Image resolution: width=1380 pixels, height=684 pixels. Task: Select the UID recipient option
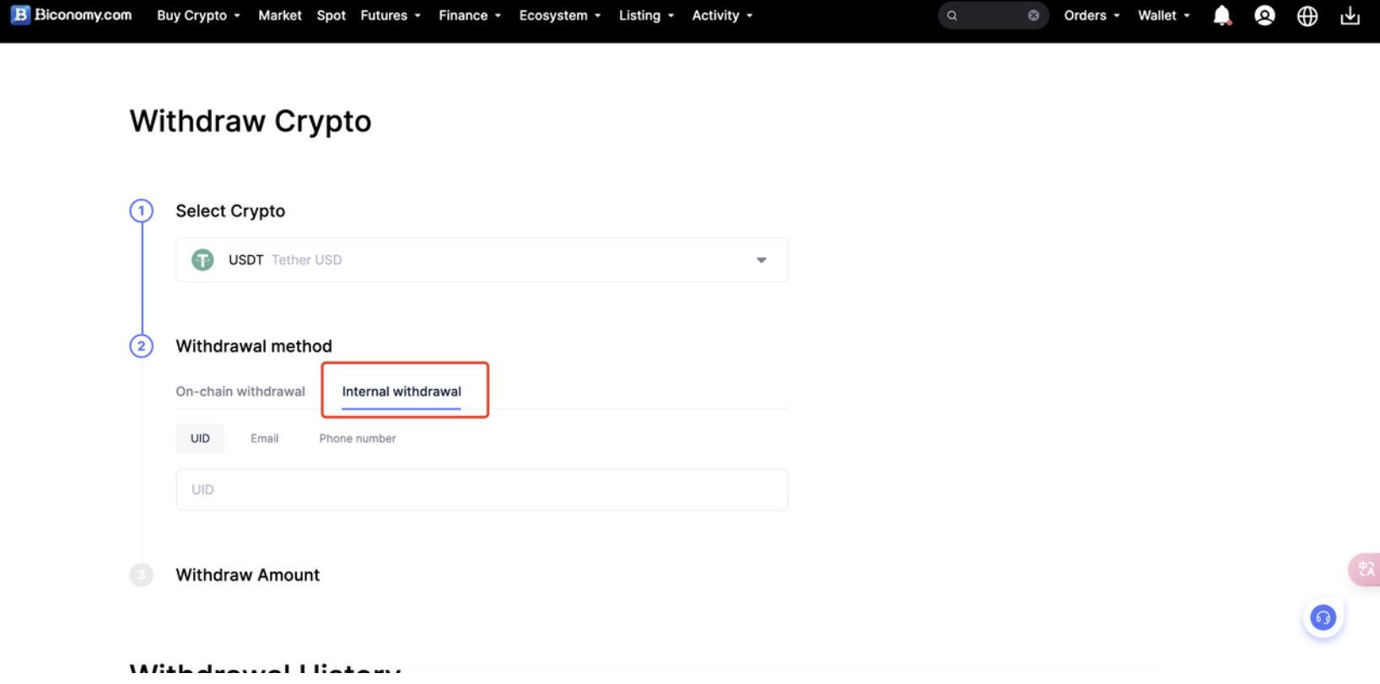pyautogui.click(x=200, y=438)
